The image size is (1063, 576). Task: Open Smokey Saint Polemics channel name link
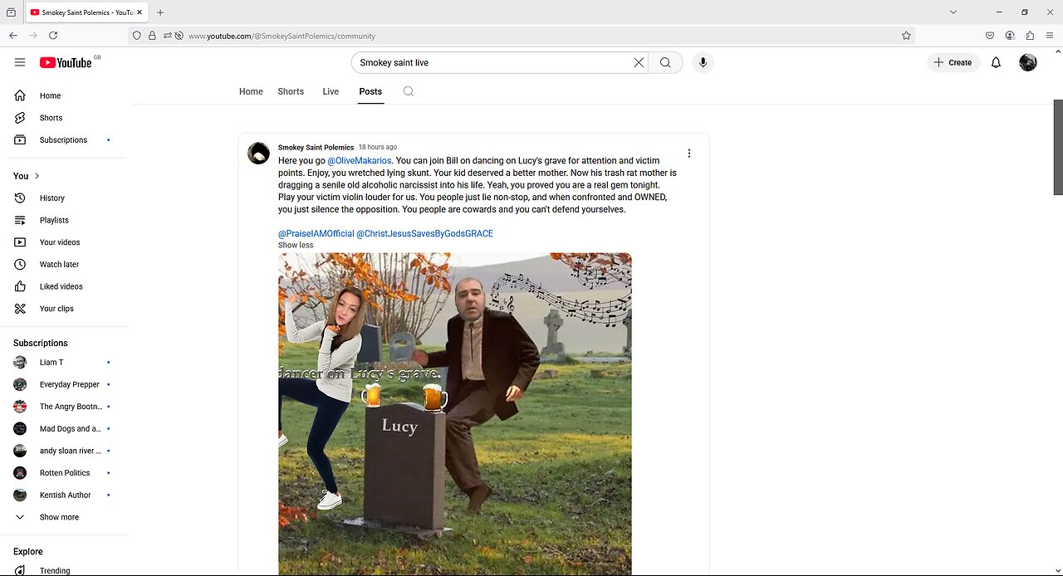tap(316, 148)
